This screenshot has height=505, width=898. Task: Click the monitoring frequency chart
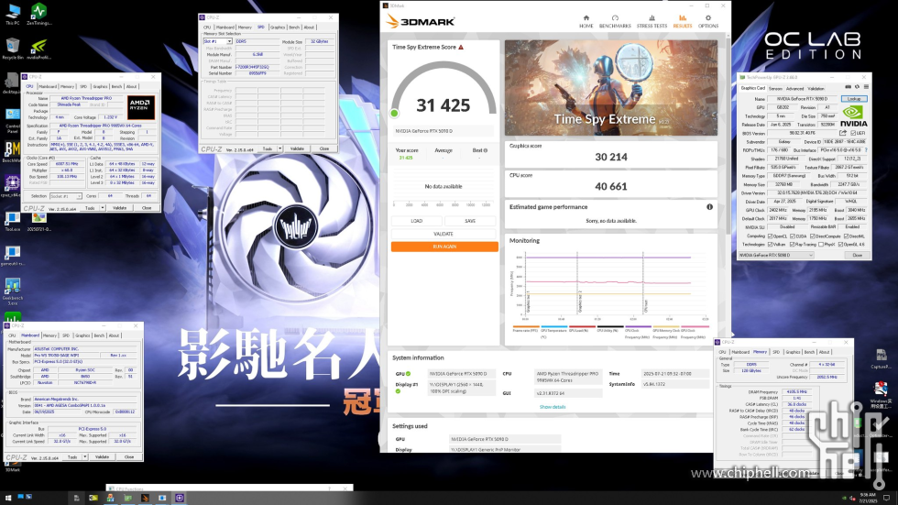click(609, 284)
